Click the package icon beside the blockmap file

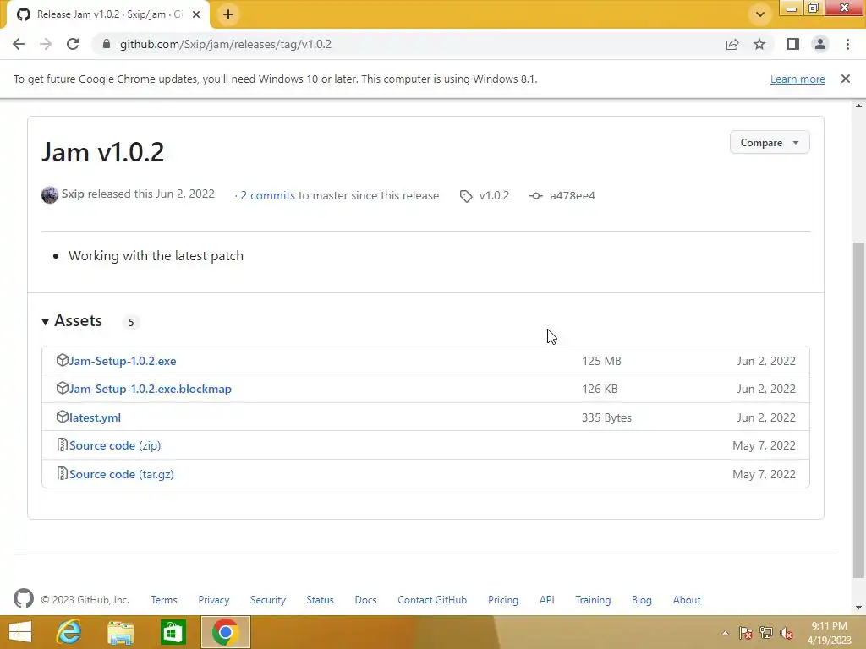pos(62,388)
